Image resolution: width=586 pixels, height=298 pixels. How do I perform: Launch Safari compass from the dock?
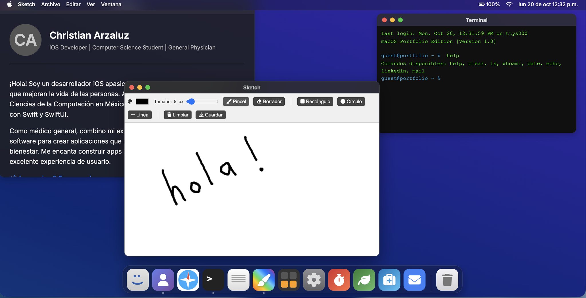[x=188, y=280]
